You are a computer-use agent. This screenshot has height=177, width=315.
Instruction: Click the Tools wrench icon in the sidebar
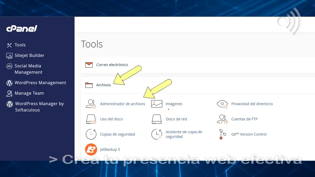point(9,45)
